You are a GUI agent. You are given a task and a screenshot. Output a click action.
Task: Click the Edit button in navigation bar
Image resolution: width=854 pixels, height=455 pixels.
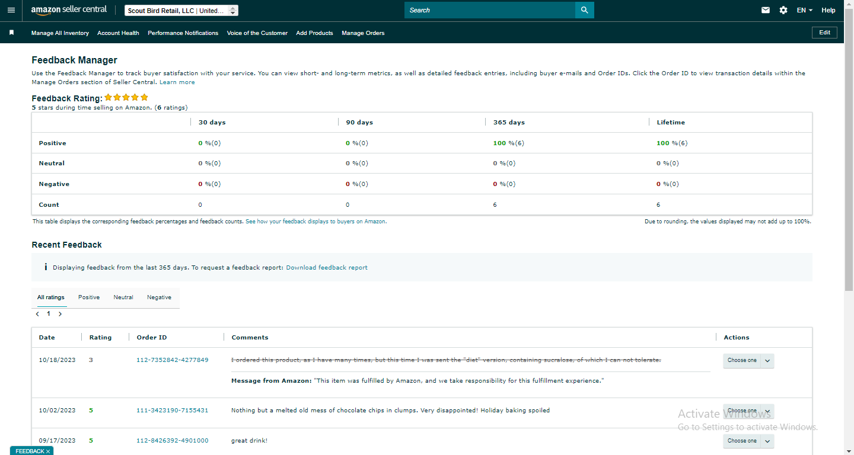point(824,33)
